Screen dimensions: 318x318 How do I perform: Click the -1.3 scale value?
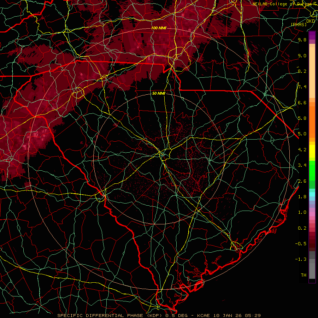(301, 259)
